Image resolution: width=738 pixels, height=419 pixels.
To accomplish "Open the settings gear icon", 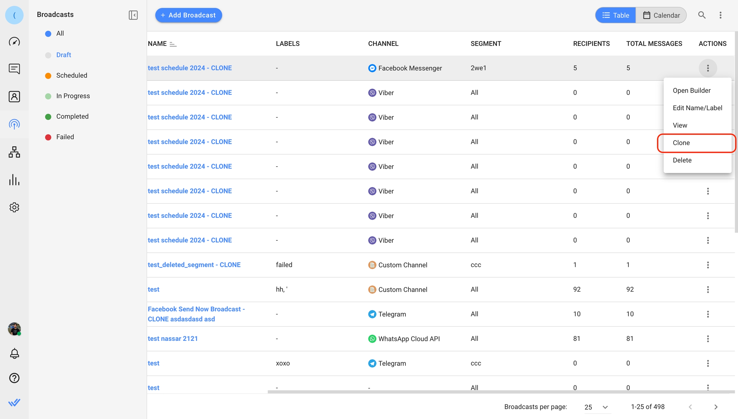I will pos(14,207).
